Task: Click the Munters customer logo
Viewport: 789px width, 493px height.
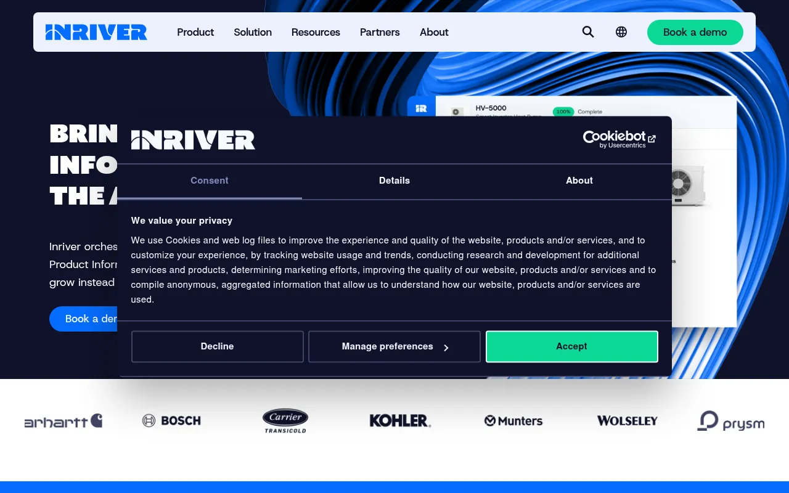Action: click(513, 421)
